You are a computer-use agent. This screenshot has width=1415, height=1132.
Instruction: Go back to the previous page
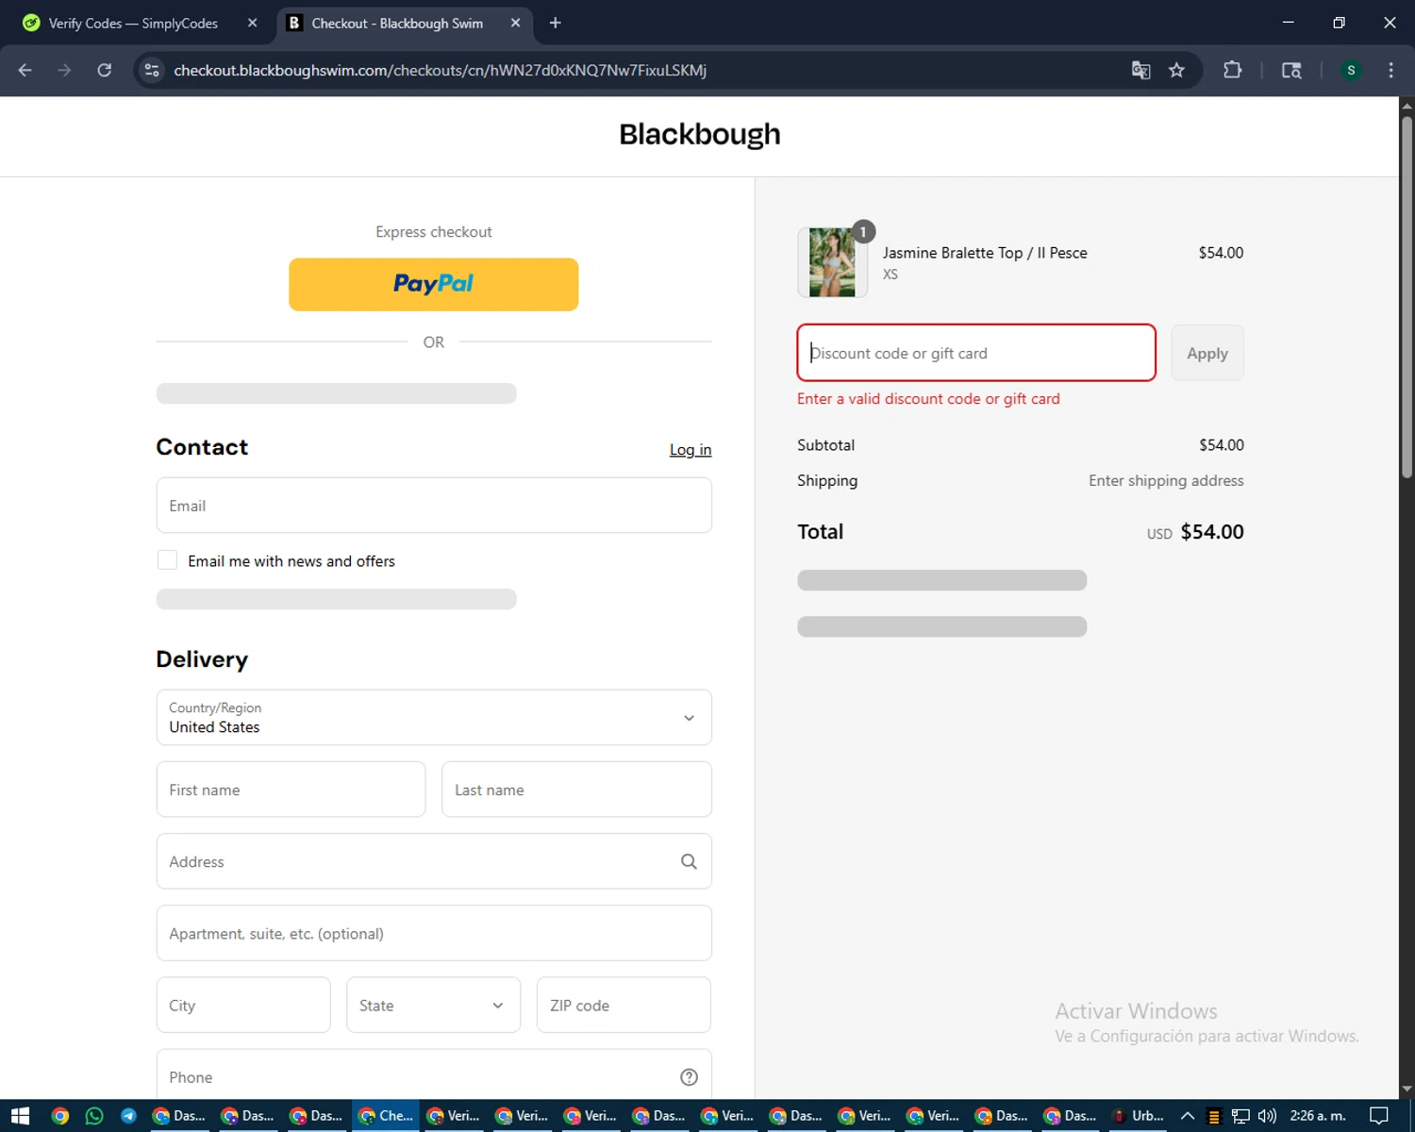[x=25, y=70]
